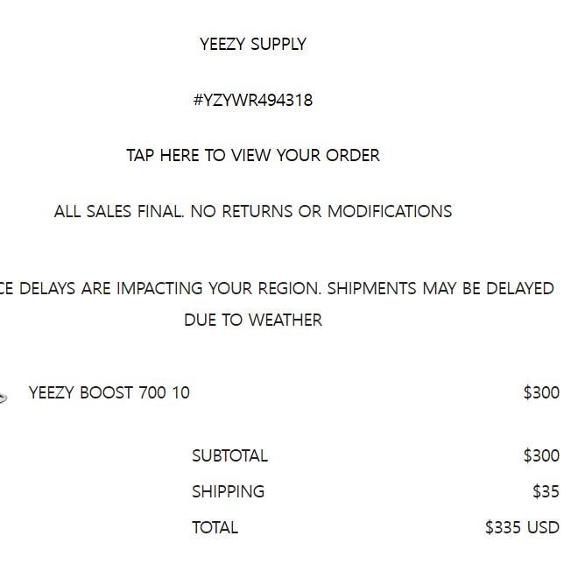
Task: Click the ALL SALES FINAL sentence
Action: click(119, 212)
